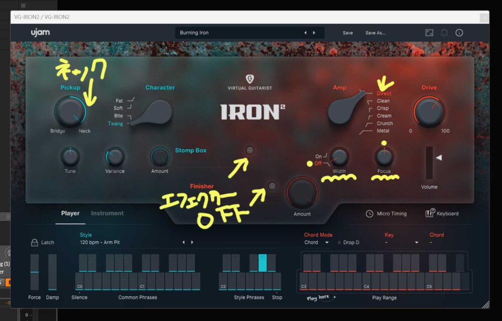Choose the Direct amp
Viewport: 502px width, 321px height.
tap(384, 93)
